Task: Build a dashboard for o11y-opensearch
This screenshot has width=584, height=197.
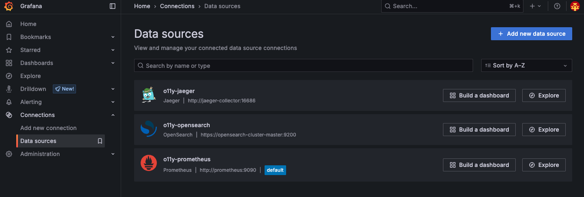Action: [479, 130]
